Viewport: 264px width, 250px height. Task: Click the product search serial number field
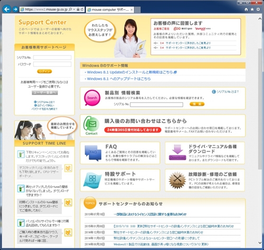[156, 105]
